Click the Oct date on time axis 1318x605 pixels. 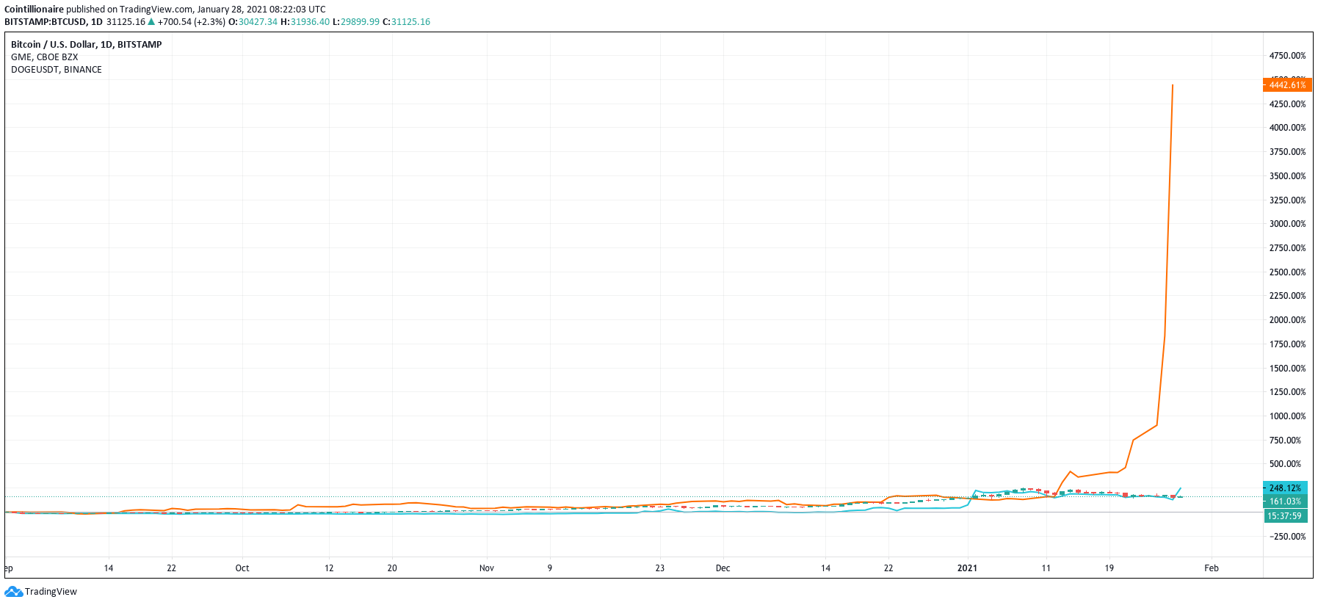pos(242,568)
